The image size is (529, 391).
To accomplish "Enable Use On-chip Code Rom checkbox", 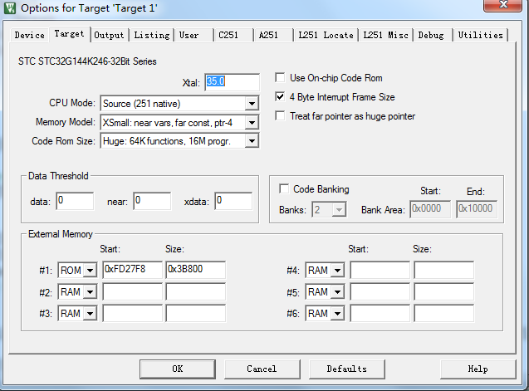I will pyautogui.click(x=280, y=78).
